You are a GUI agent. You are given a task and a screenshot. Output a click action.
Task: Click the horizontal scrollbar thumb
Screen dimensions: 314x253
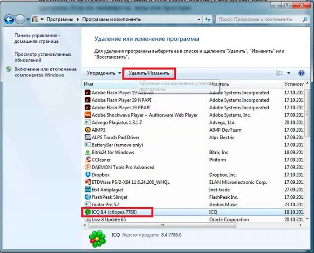tap(162, 225)
